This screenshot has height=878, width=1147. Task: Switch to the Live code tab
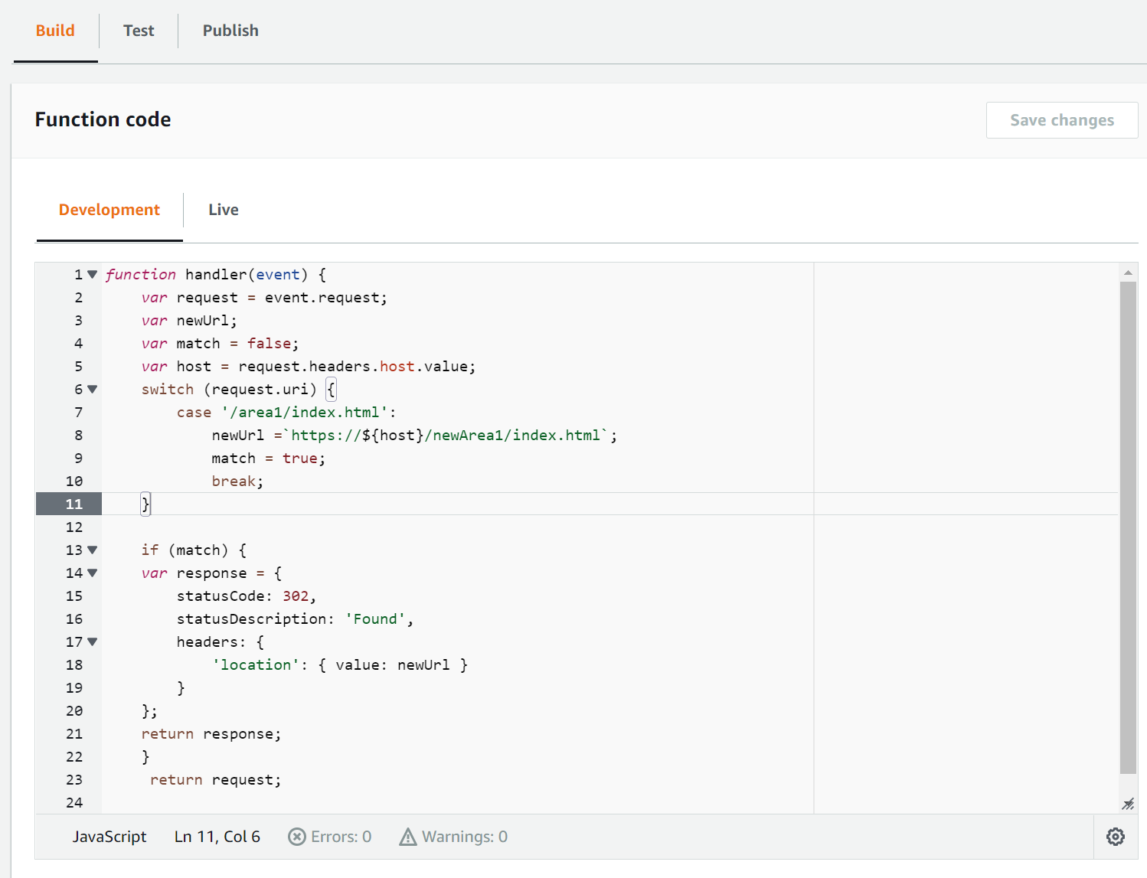pos(224,210)
